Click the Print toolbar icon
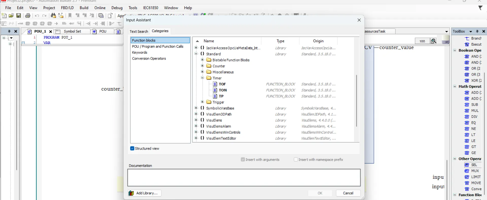This screenshot has width=487, height=200. pos(28,15)
